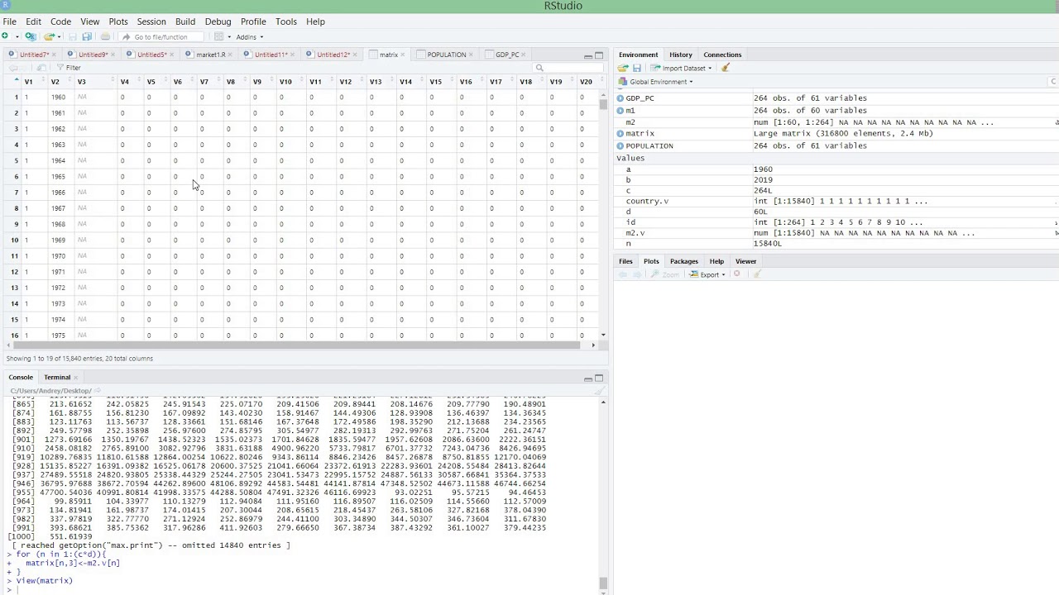Switch to the Packages tab
Screen dimensions: 1059x595
684,261
